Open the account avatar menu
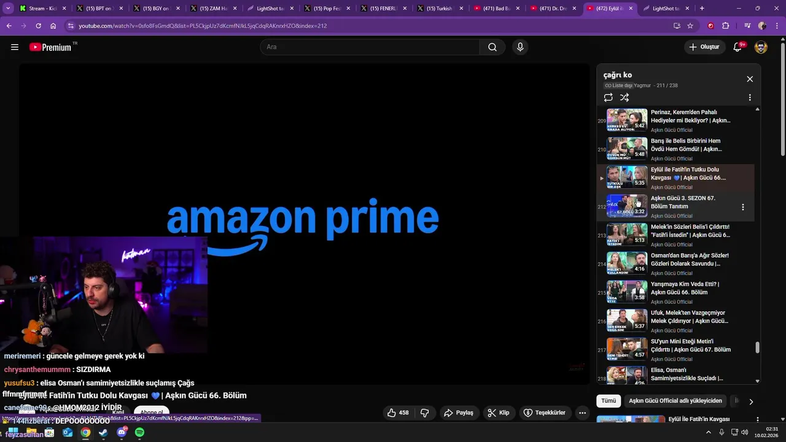The image size is (786, 442). (x=761, y=47)
